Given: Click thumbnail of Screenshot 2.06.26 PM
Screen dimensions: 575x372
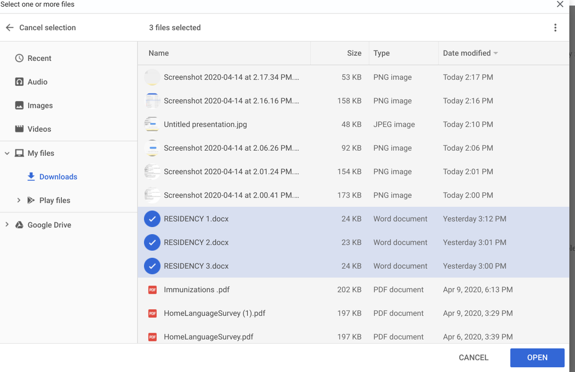Looking at the screenshot, I should click(152, 148).
